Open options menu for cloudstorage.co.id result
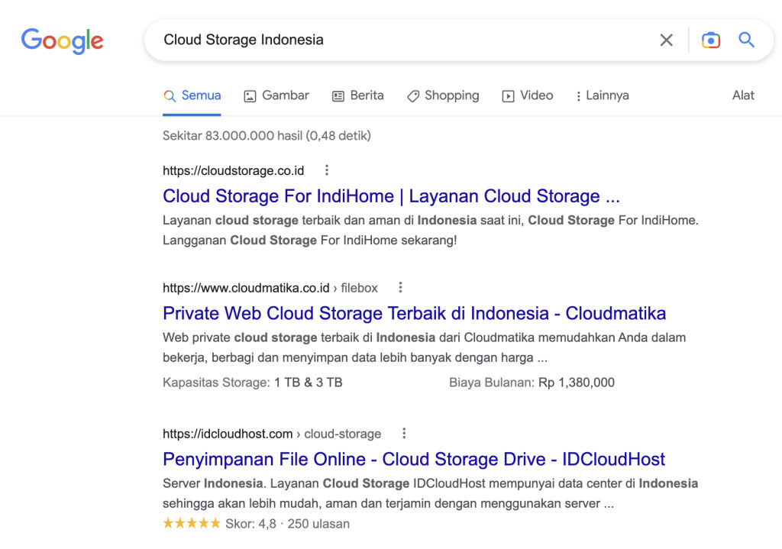 coord(327,170)
